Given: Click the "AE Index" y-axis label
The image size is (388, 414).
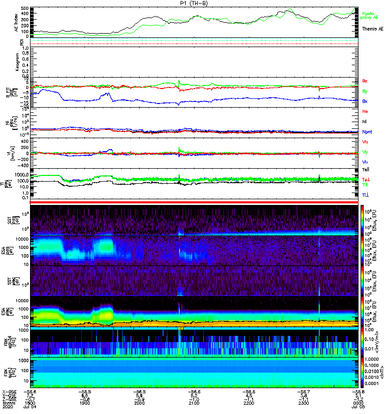Looking at the screenshot, I should click(16, 23).
